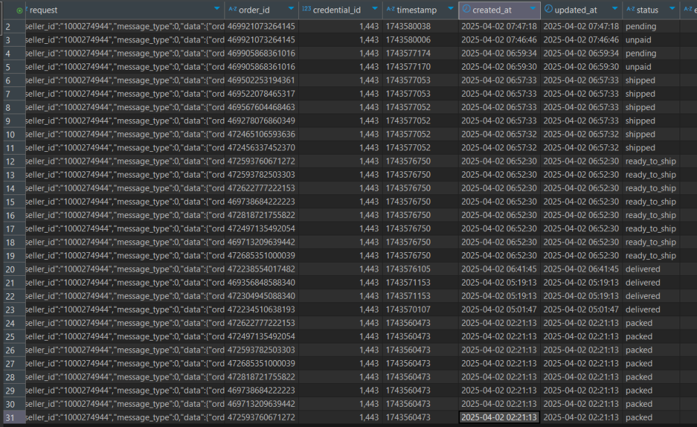Select the order_id cell in row 20

click(261, 269)
